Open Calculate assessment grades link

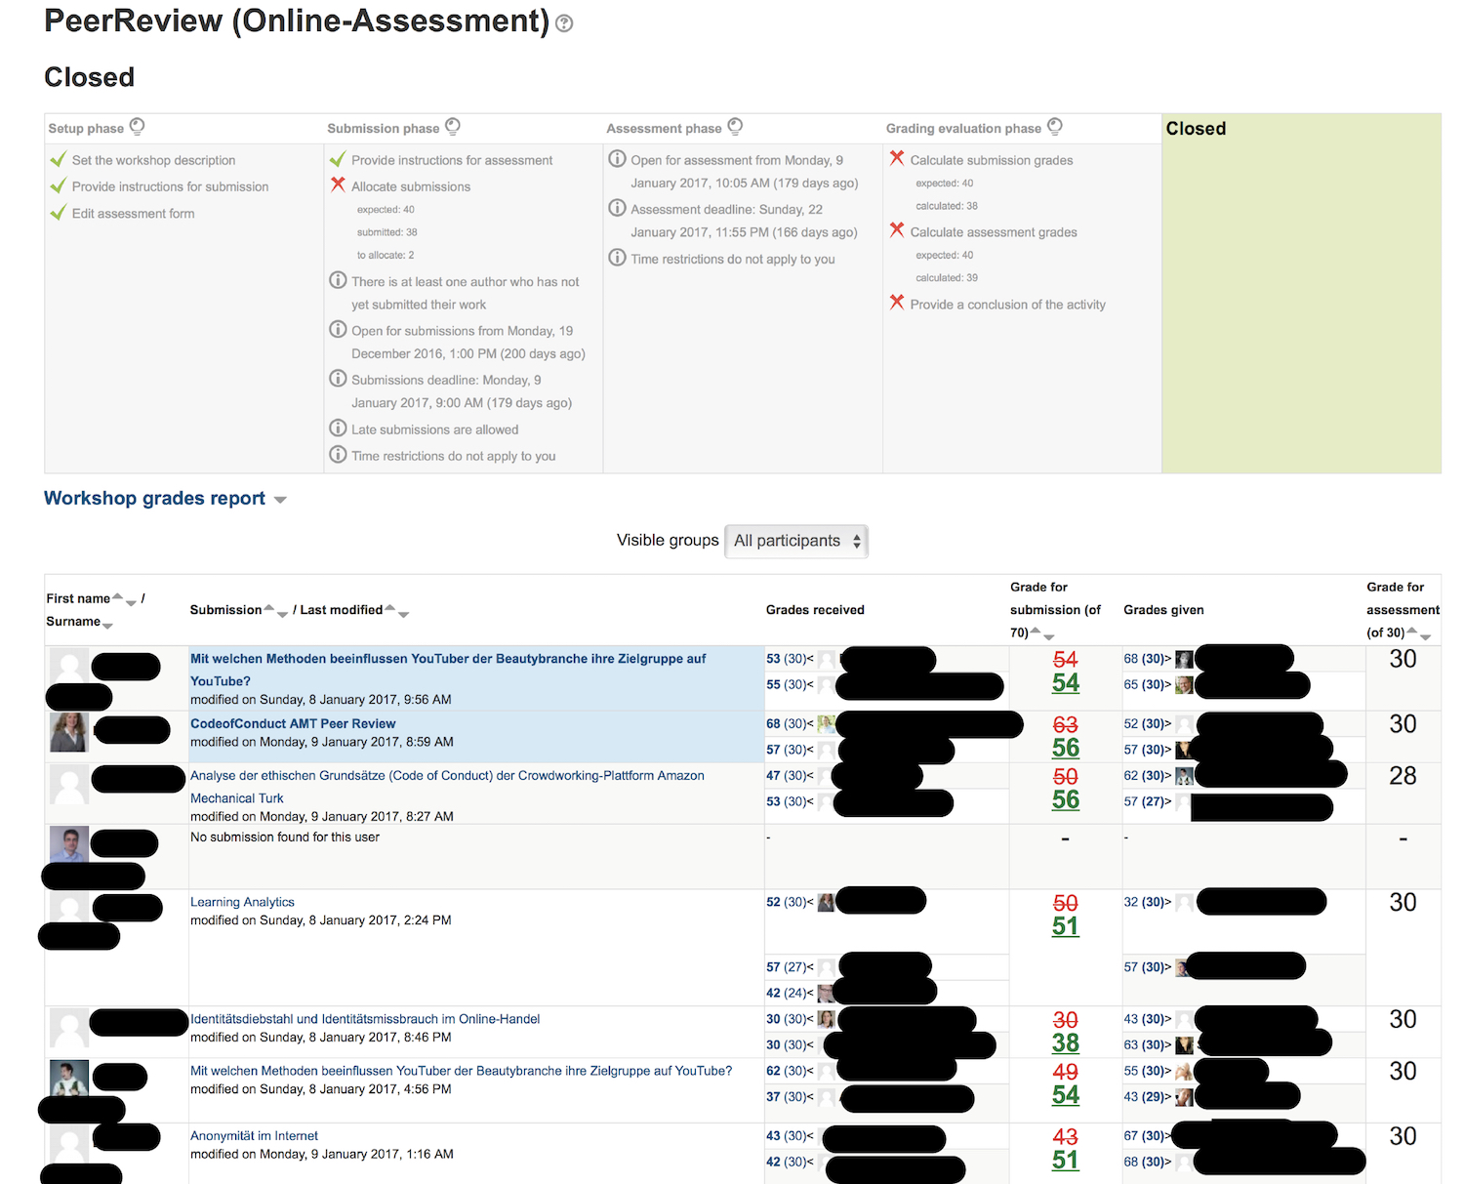tap(994, 232)
